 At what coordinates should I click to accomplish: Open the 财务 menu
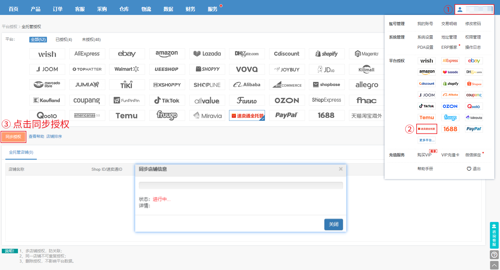190,9
